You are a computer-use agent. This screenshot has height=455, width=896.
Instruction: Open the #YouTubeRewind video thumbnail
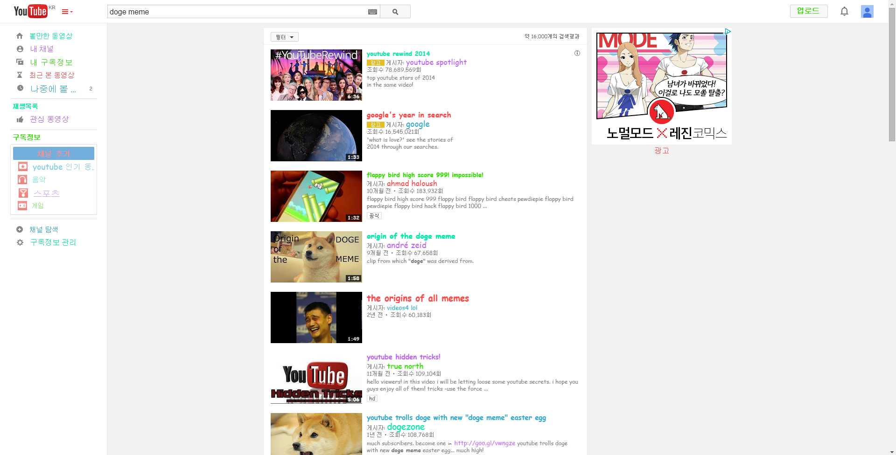click(x=316, y=75)
